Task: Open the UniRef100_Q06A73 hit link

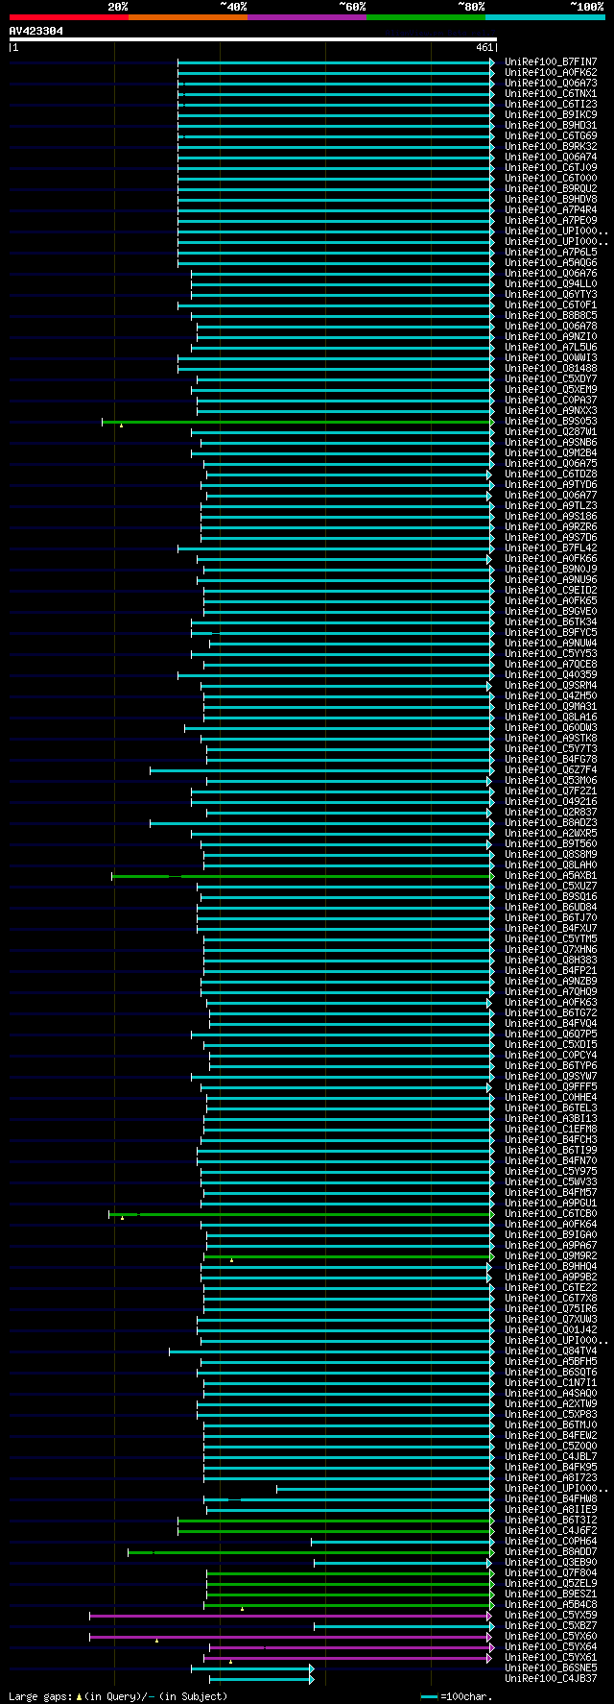Action: coord(551,84)
